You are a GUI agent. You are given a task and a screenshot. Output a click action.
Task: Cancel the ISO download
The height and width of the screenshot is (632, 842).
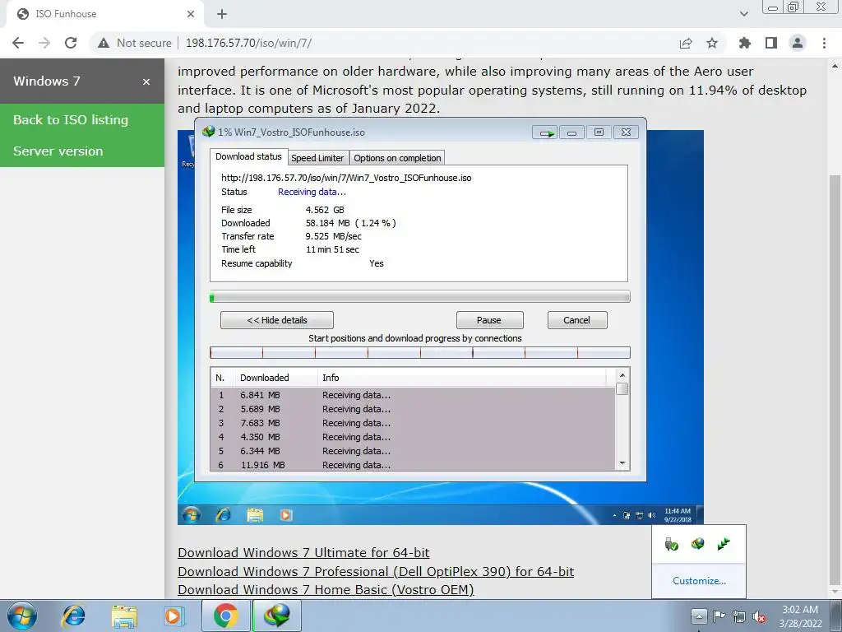pyautogui.click(x=576, y=320)
